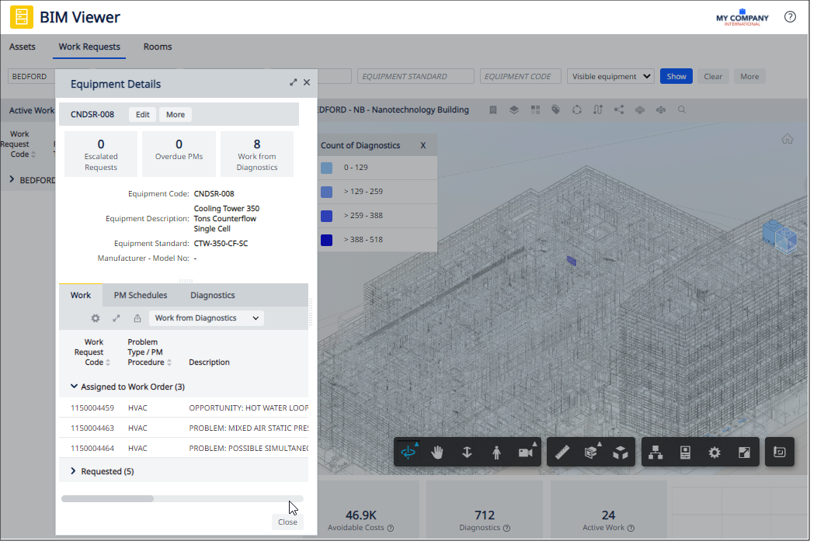This screenshot has height=548, width=817.
Task: Click the More button in filter bar
Action: pos(751,77)
